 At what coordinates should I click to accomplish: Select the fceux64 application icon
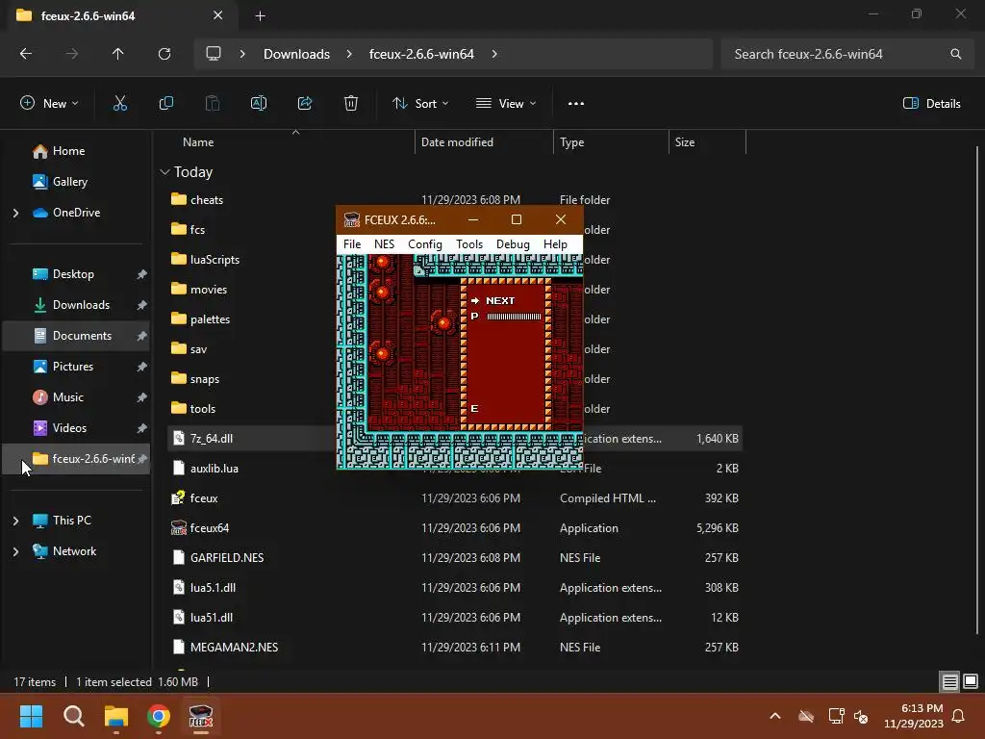coord(179,528)
